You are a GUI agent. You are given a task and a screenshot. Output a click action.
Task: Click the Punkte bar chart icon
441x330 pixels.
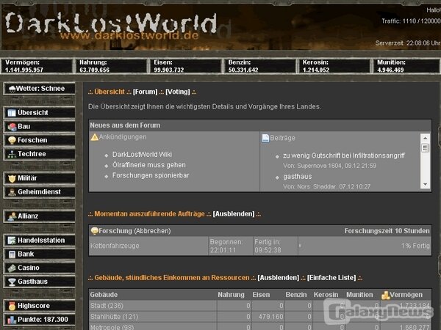pos(12,320)
